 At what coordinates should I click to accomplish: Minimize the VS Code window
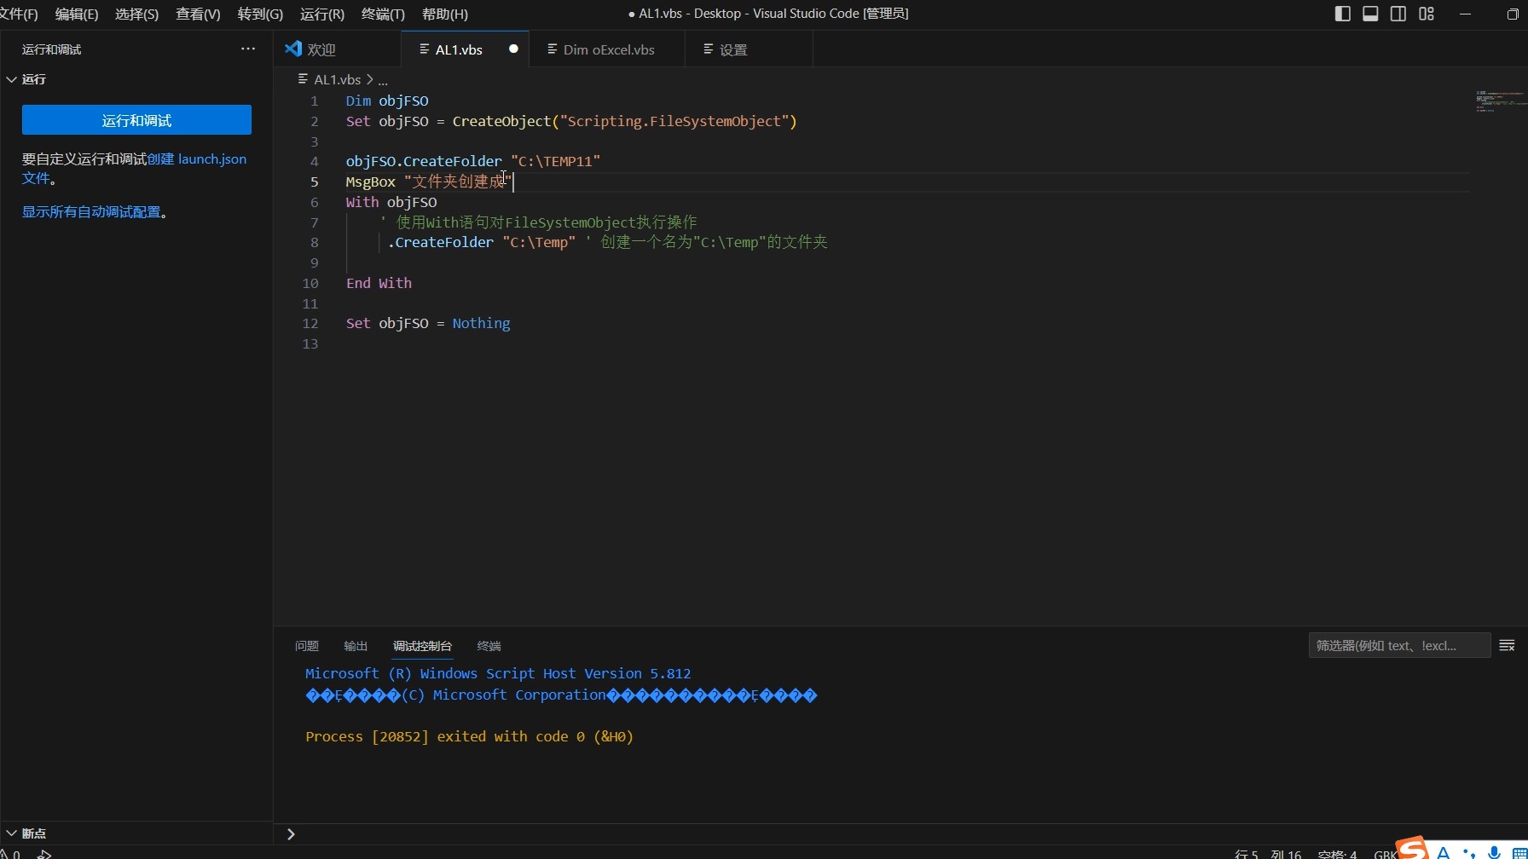pyautogui.click(x=1466, y=14)
